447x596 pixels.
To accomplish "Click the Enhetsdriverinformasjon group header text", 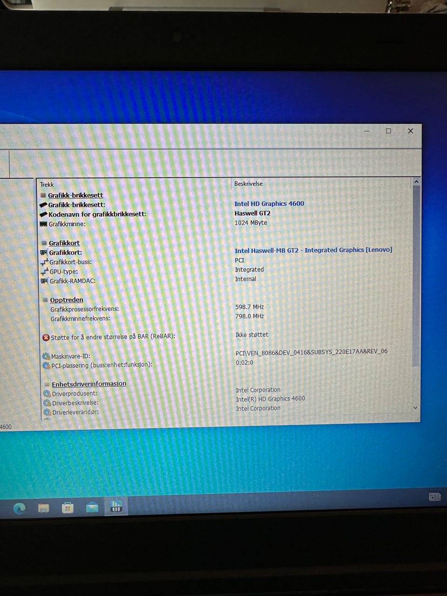I will tap(89, 384).
